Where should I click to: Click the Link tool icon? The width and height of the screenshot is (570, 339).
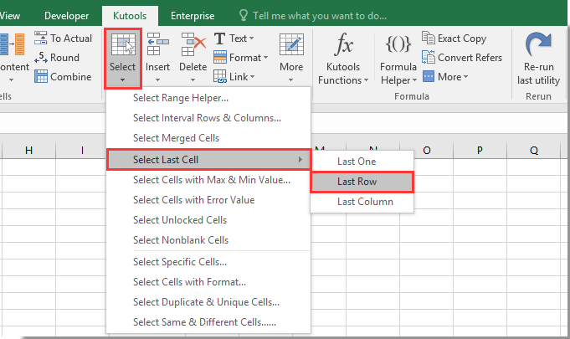coord(220,77)
